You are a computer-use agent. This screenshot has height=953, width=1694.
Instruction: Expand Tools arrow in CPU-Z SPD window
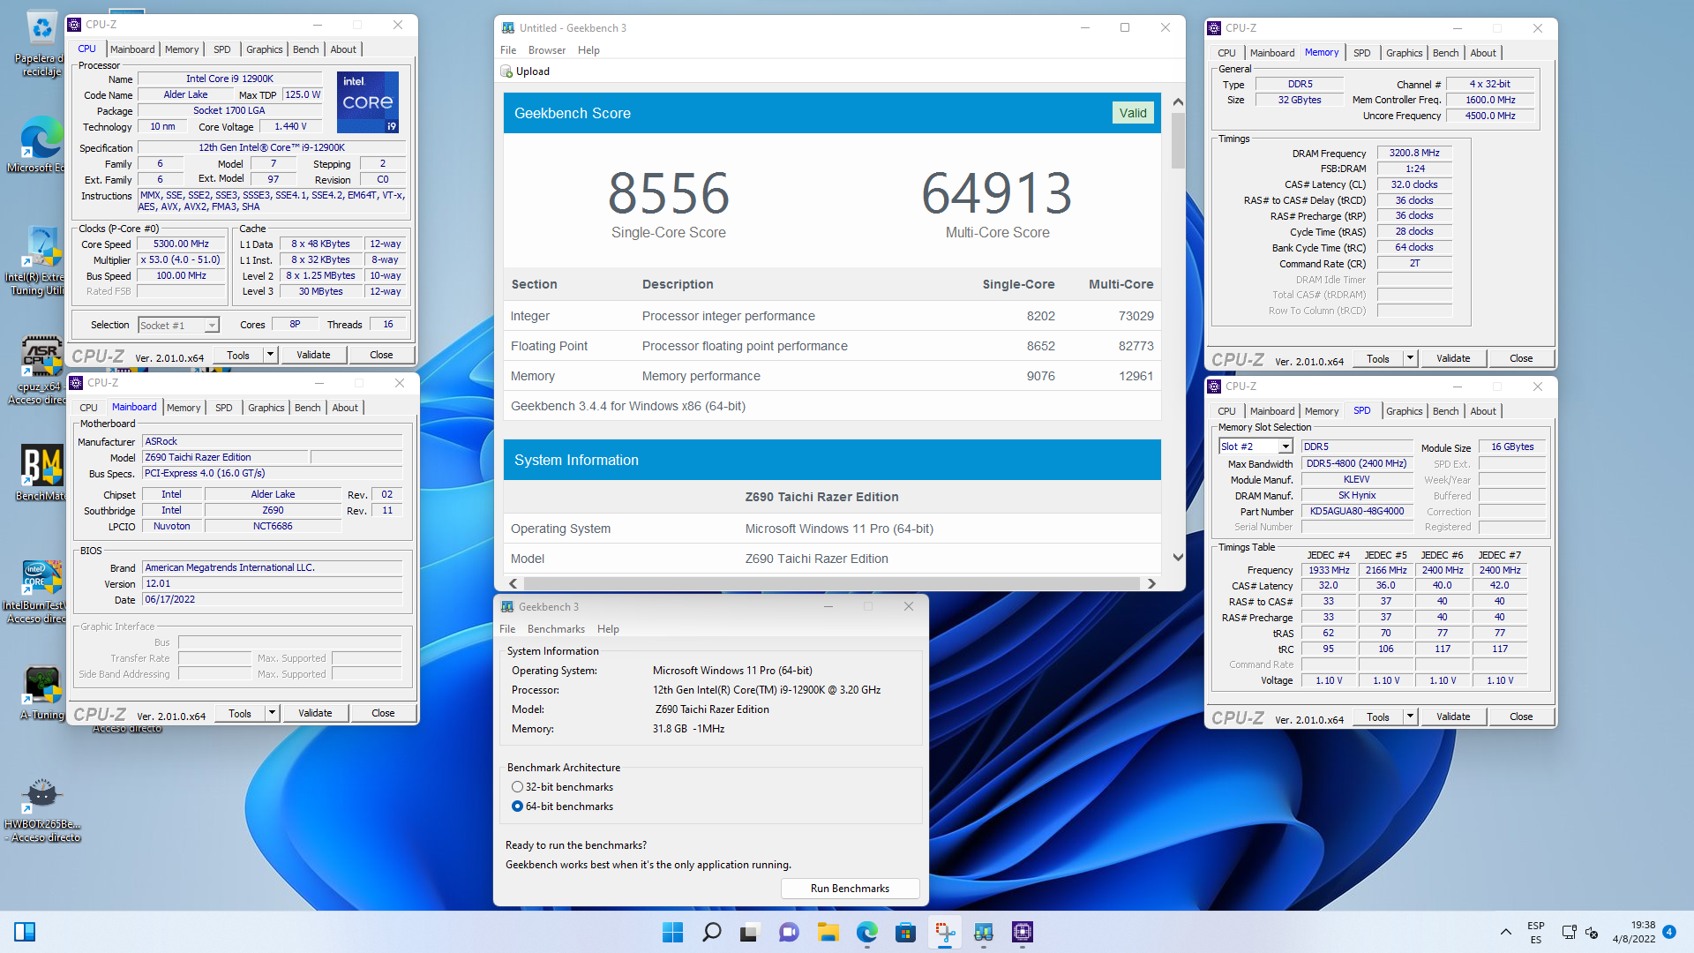(1411, 717)
